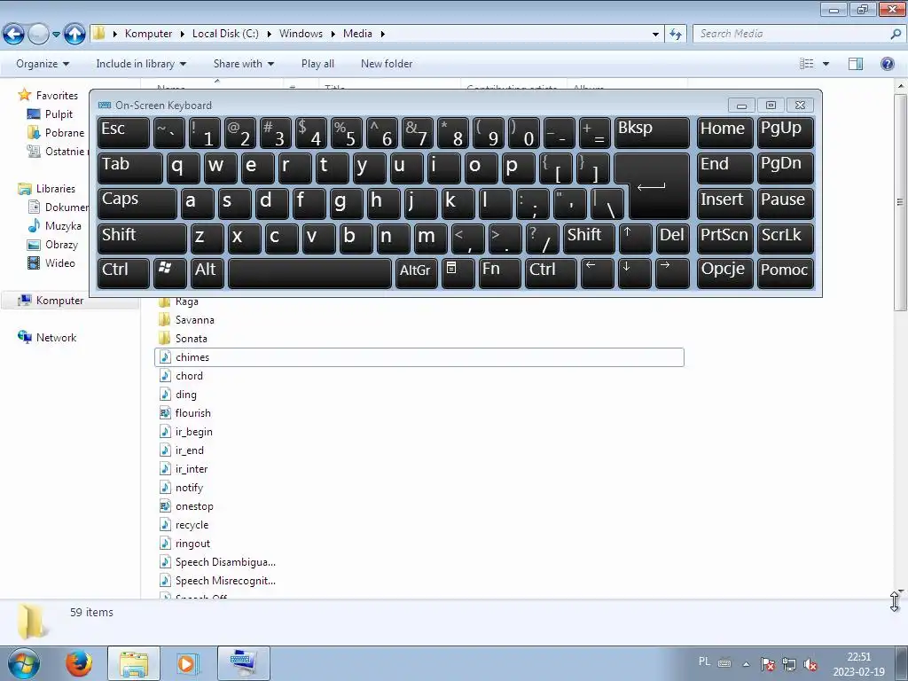Toggle the Alt key on keyboard

coord(207,273)
